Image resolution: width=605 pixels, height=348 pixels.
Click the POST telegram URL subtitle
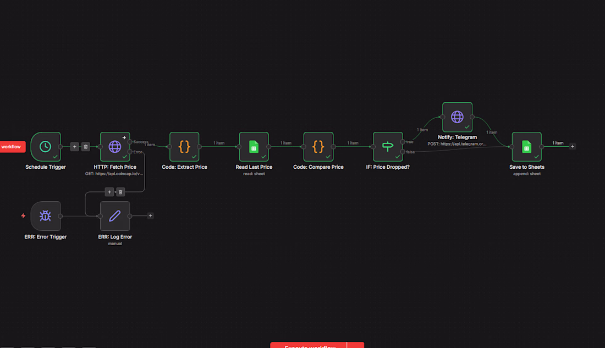pyautogui.click(x=457, y=144)
